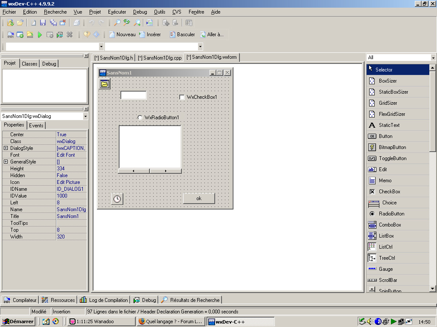This screenshot has width=437, height=327.
Task: Click the new source file icon
Action: pyautogui.click(x=33, y=23)
